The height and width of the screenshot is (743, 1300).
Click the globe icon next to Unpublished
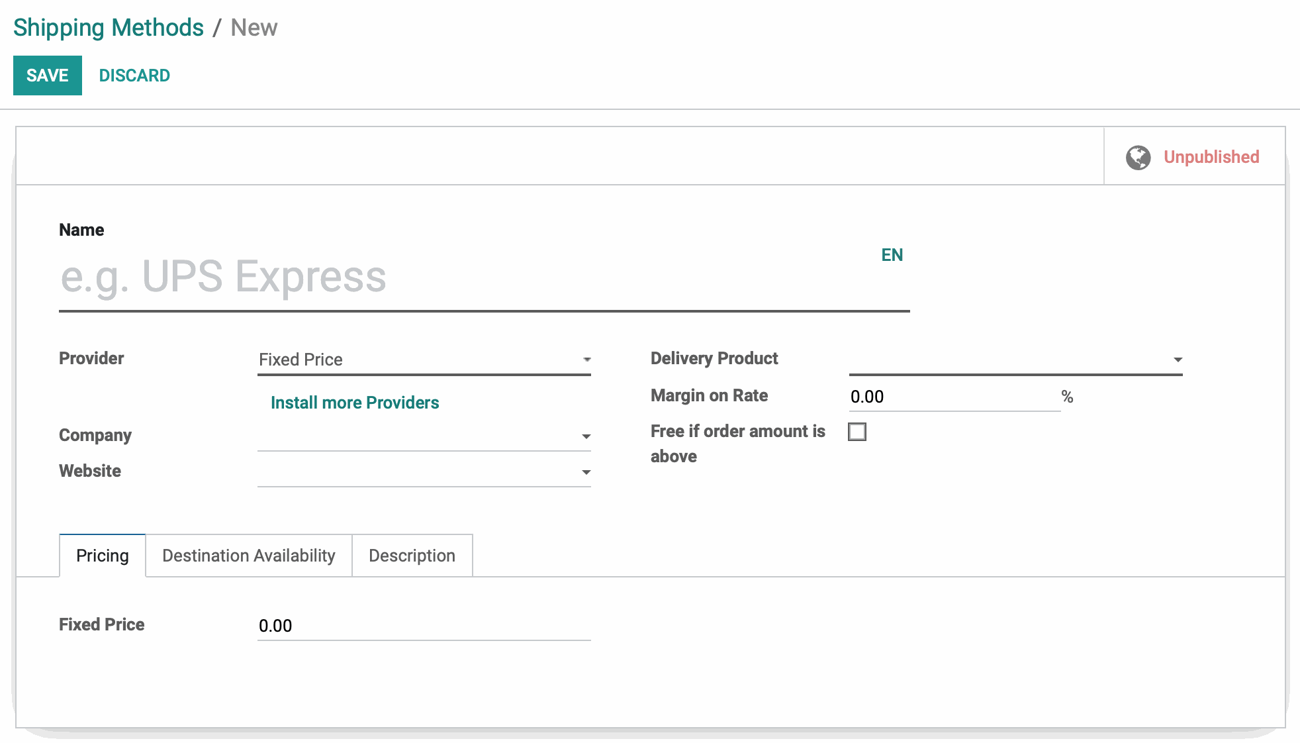tap(1138, 157)
